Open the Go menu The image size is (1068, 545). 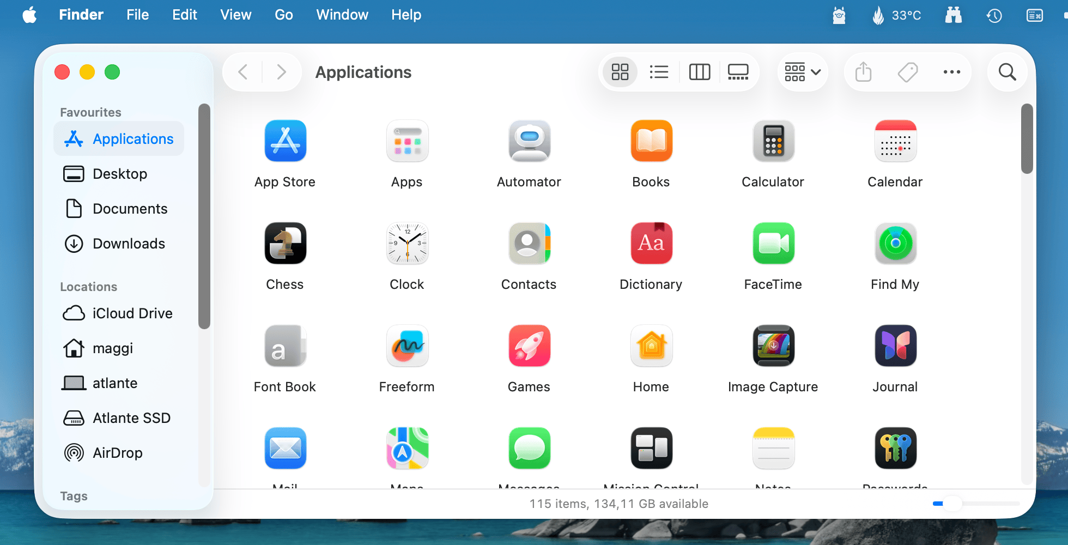click(283, 15)
